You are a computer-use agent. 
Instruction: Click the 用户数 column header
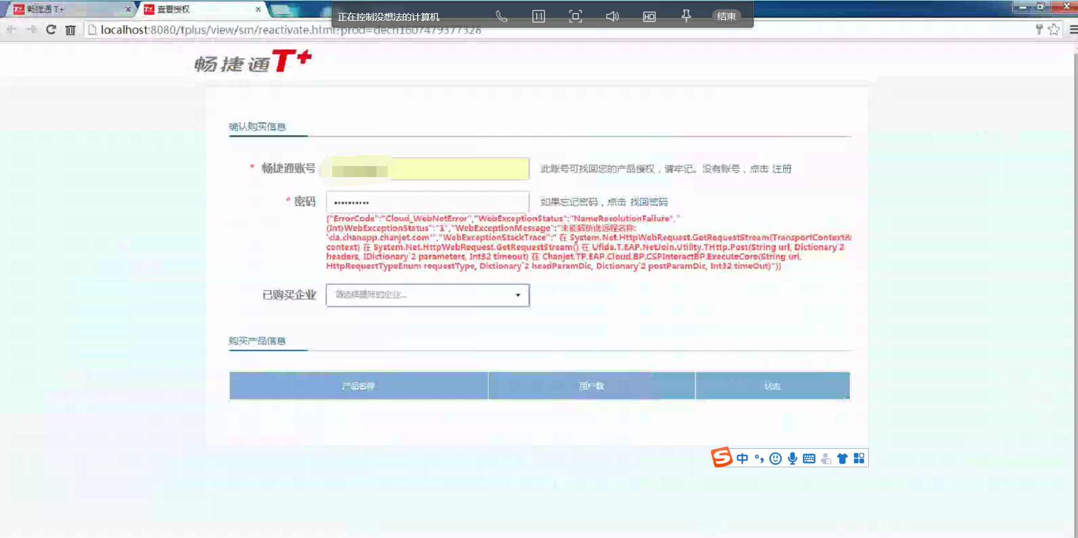click(592, 386)
